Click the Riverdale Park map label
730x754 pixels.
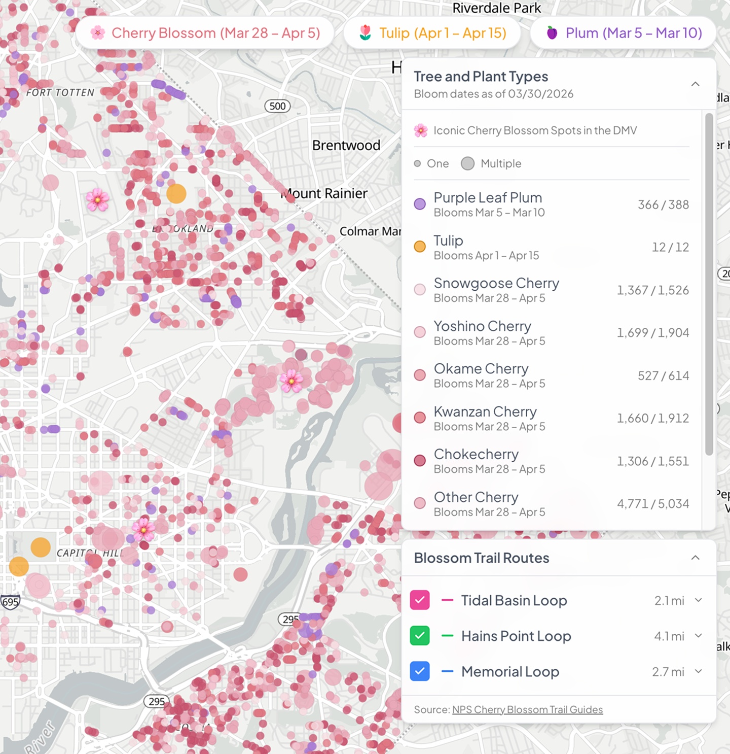coord(497,8)
